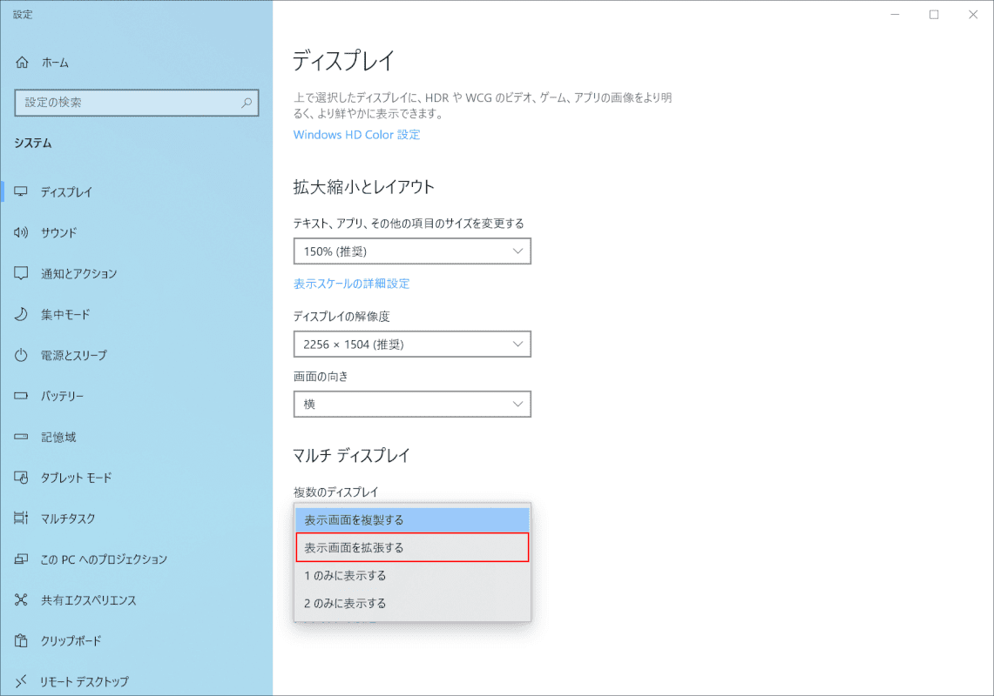Click the サウンド speaker icon
Viewport: 994px width, 696px height.
[x=21, y=232]
